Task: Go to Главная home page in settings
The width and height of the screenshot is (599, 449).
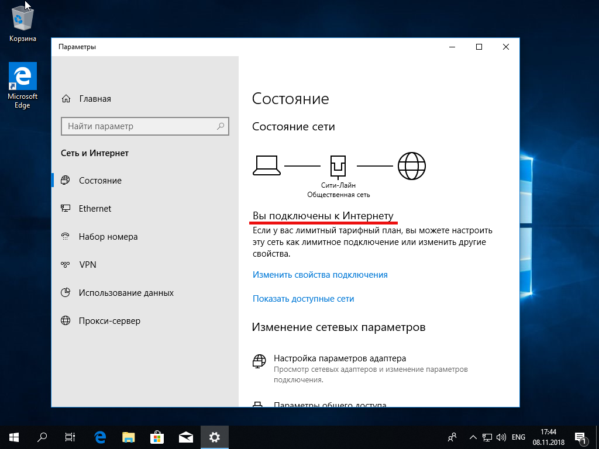Action: tap(95, 99)
